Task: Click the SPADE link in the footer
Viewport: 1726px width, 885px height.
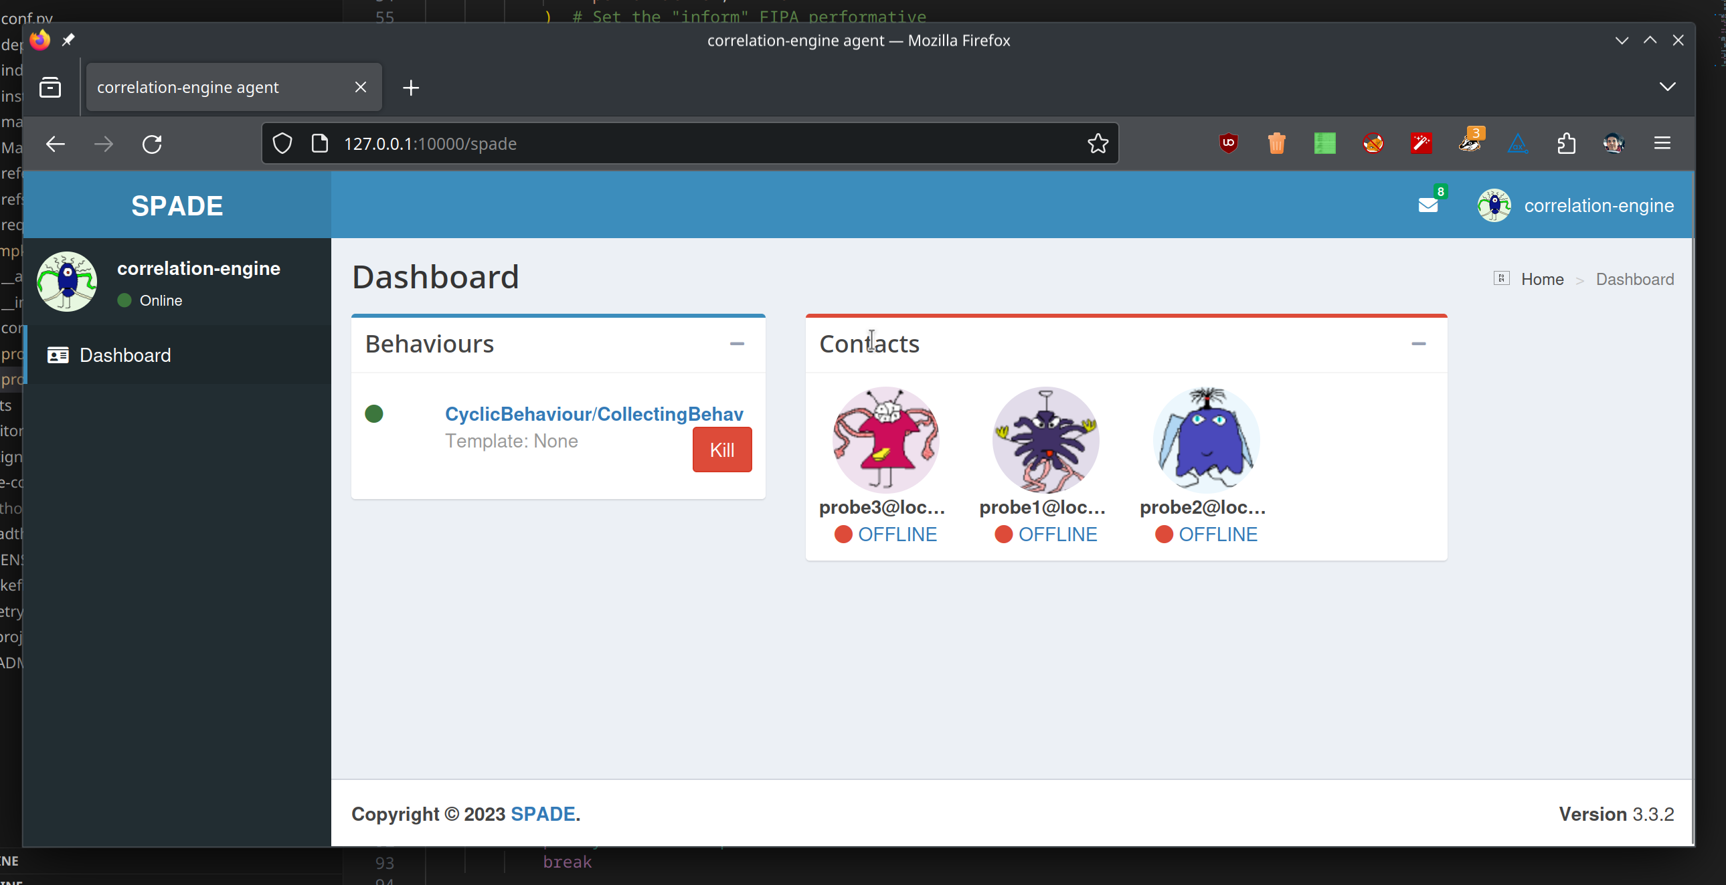Action: (543, 814)
